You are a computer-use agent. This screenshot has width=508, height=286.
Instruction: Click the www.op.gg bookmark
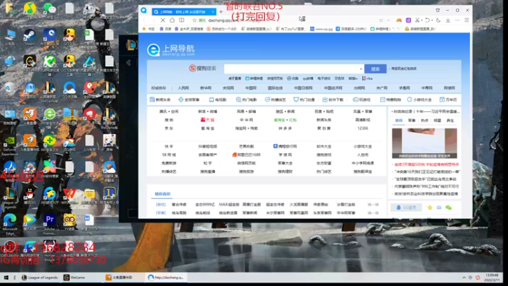coord(321,29)
